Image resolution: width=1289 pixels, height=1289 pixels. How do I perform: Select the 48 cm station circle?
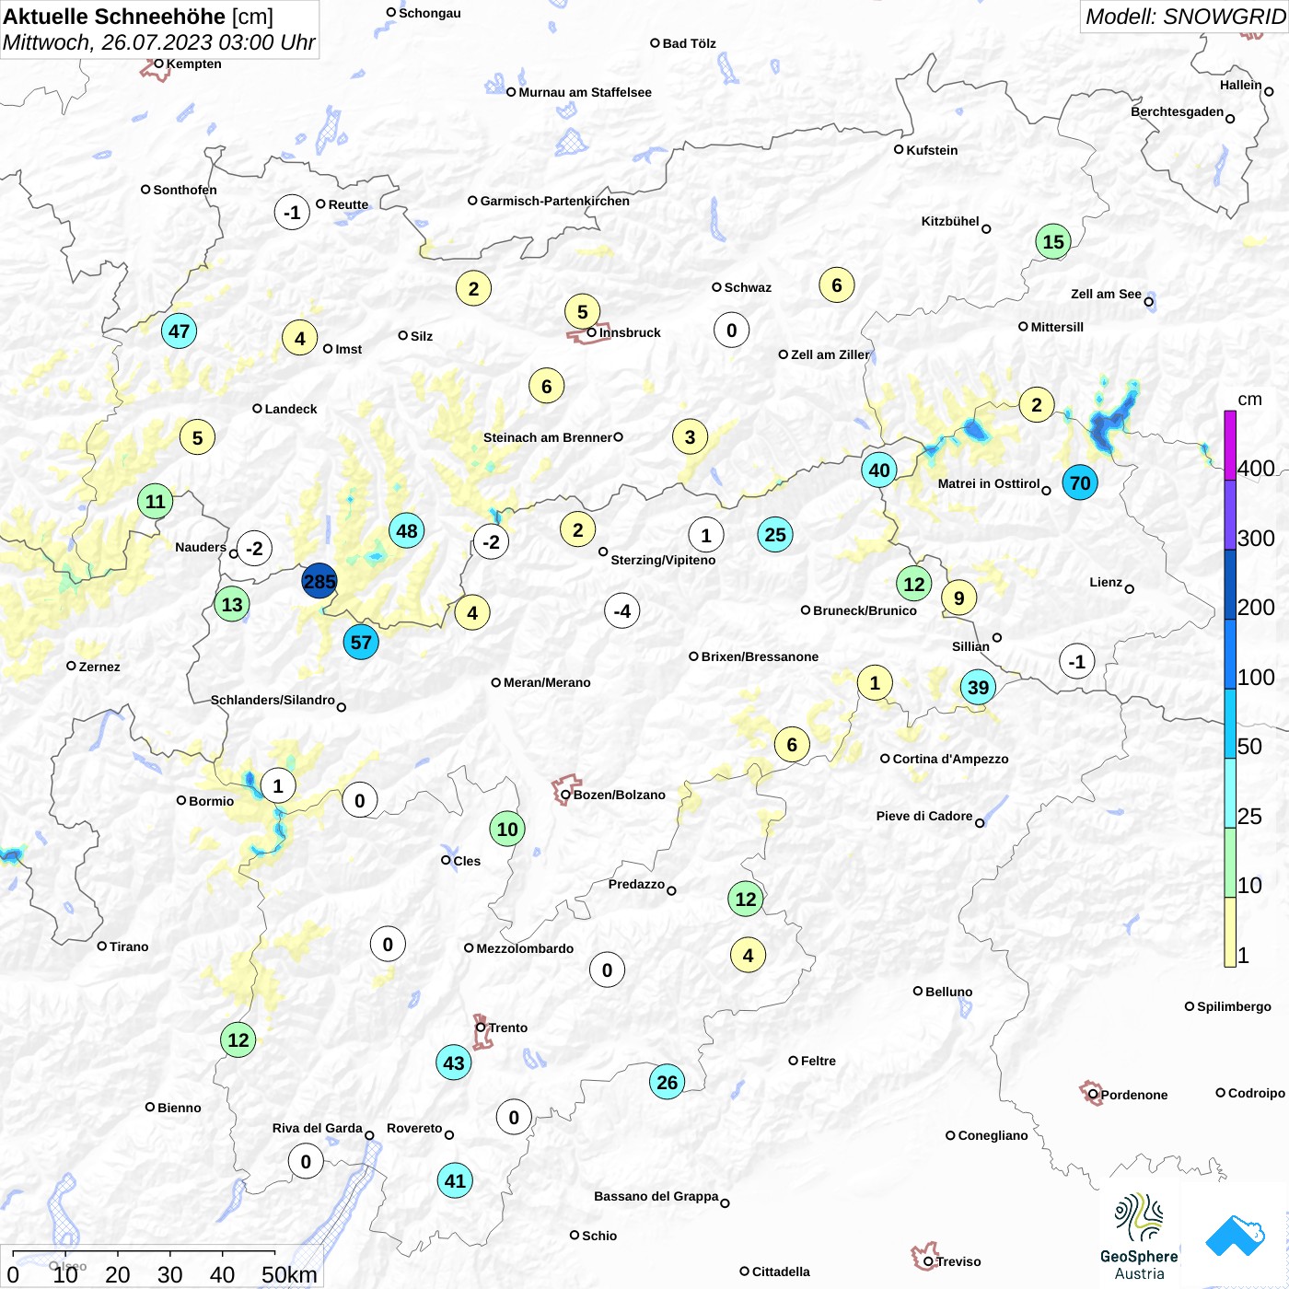[x=407, y=530]
